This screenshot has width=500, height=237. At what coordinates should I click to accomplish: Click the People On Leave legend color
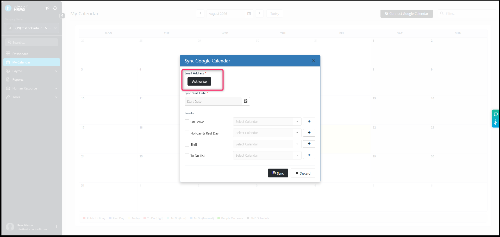(x=219, y=218)
